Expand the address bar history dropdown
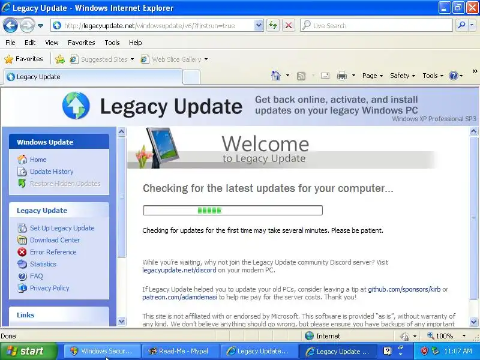480x360 pixels. 259,26
